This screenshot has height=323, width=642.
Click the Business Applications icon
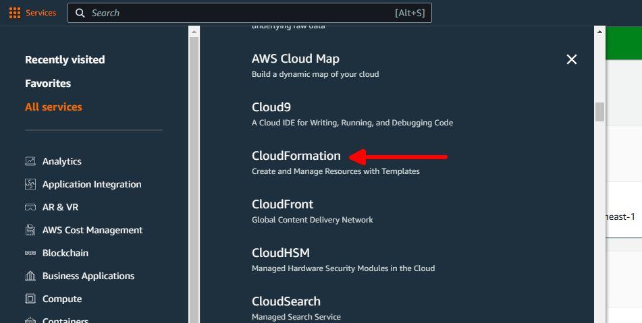tap(30, 276)
